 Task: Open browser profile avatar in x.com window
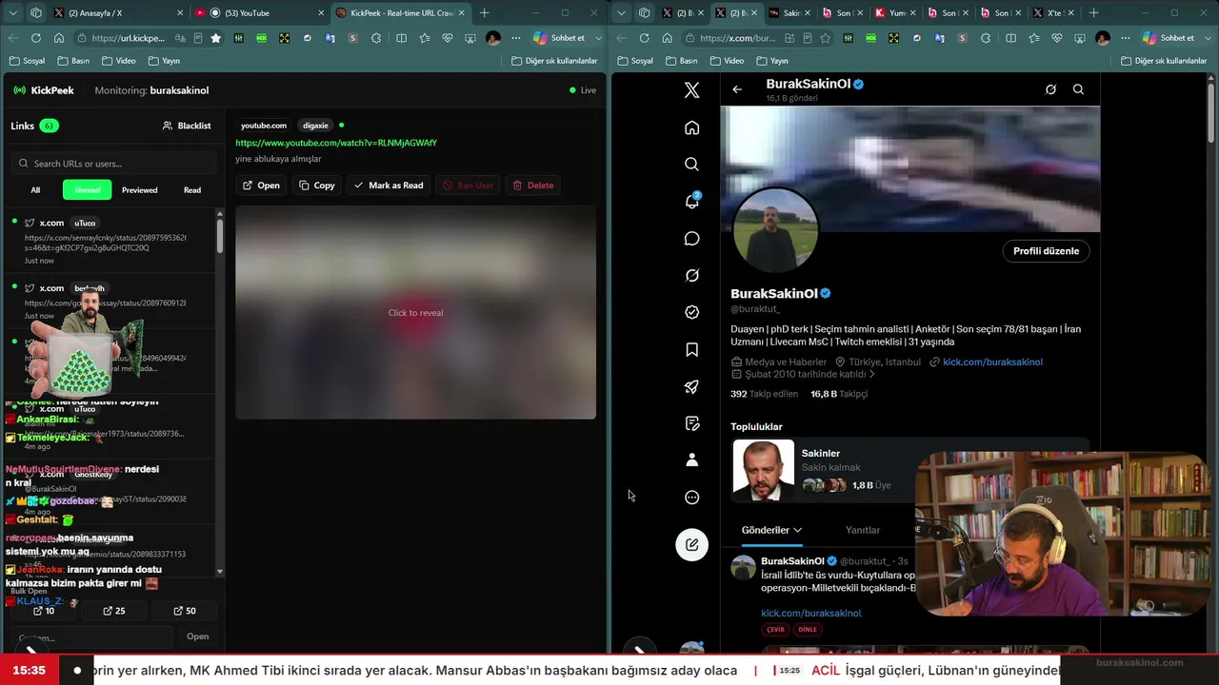tap(1102, 38)
